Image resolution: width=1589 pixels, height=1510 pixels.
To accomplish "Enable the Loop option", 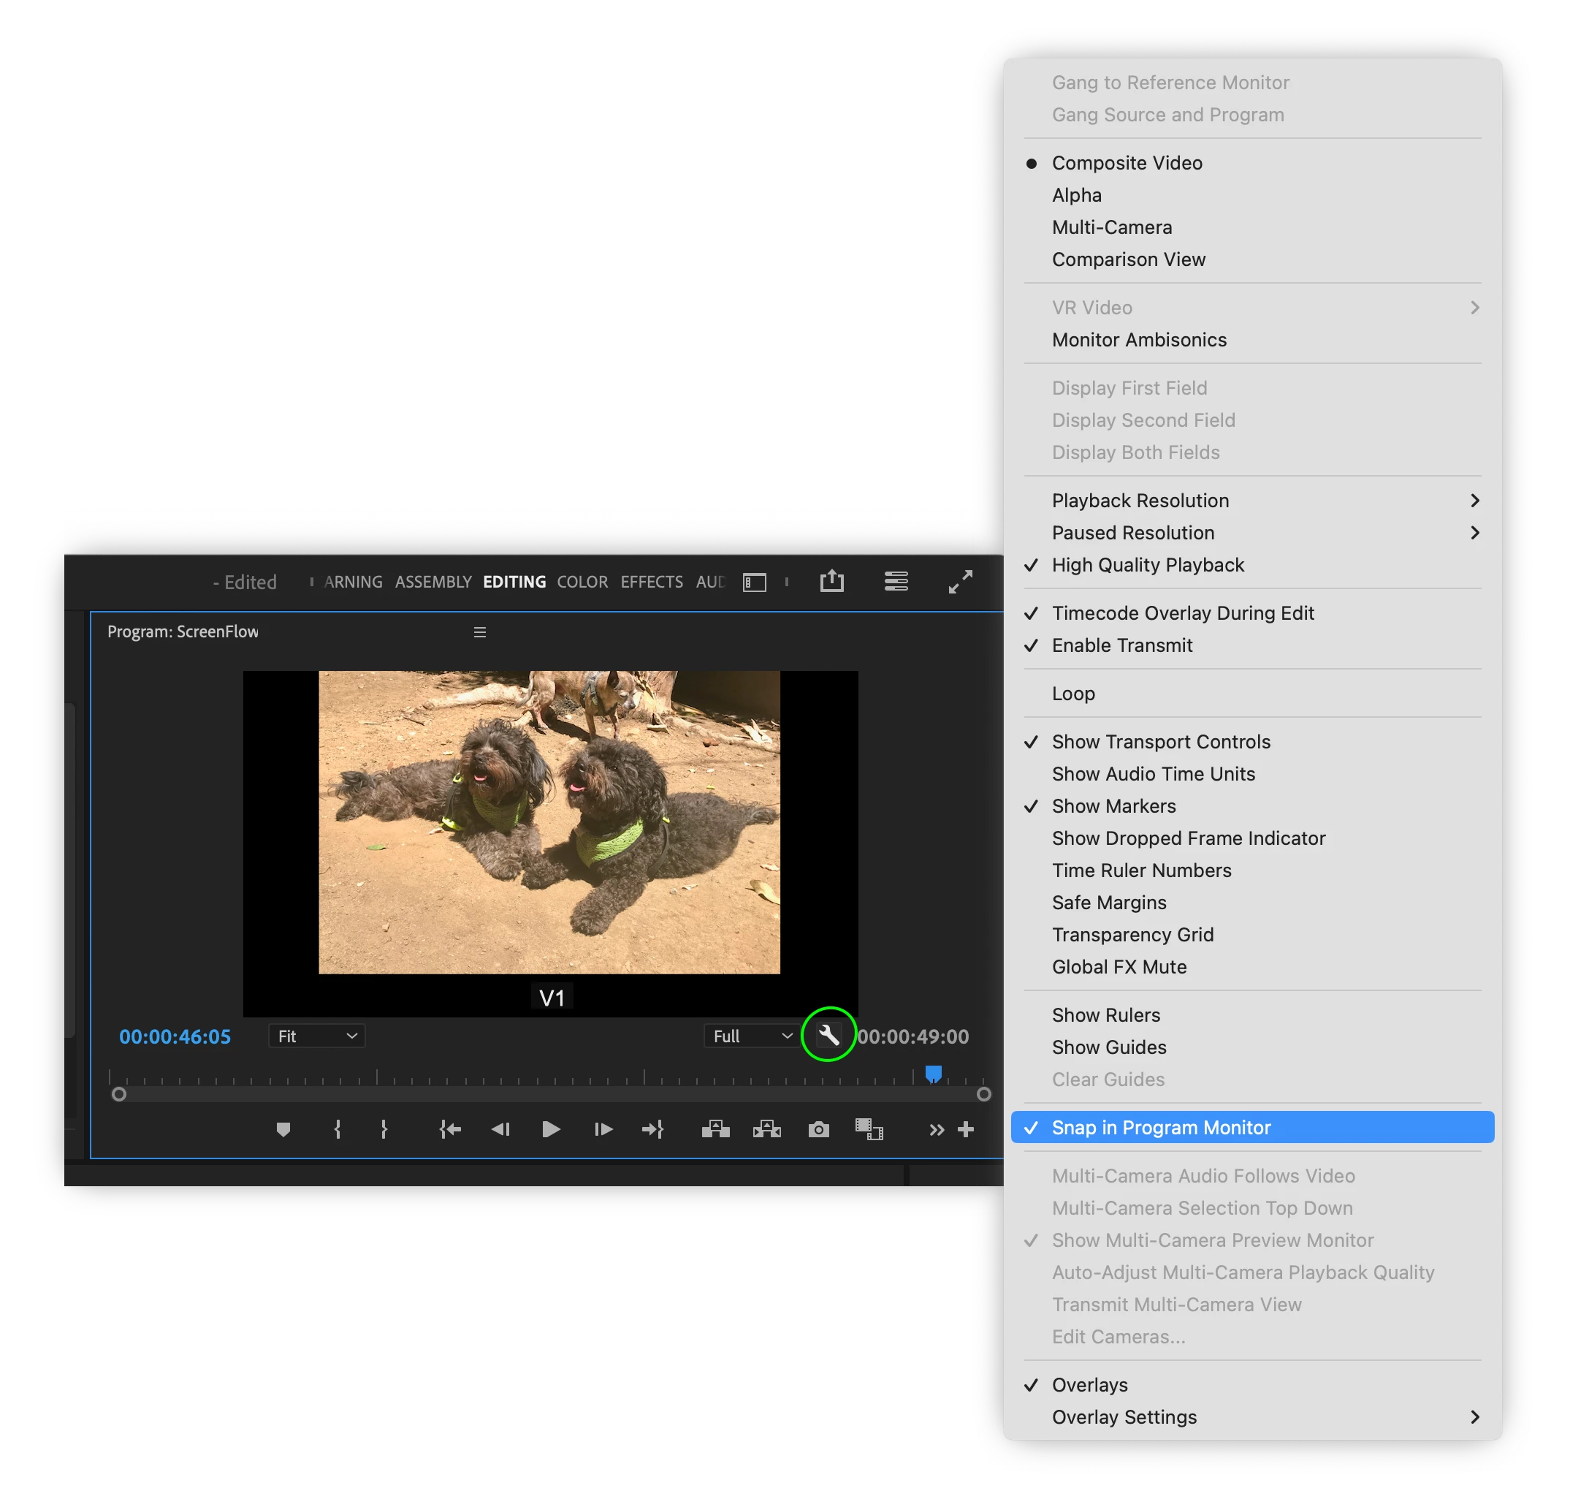I will pos(1072,693).
